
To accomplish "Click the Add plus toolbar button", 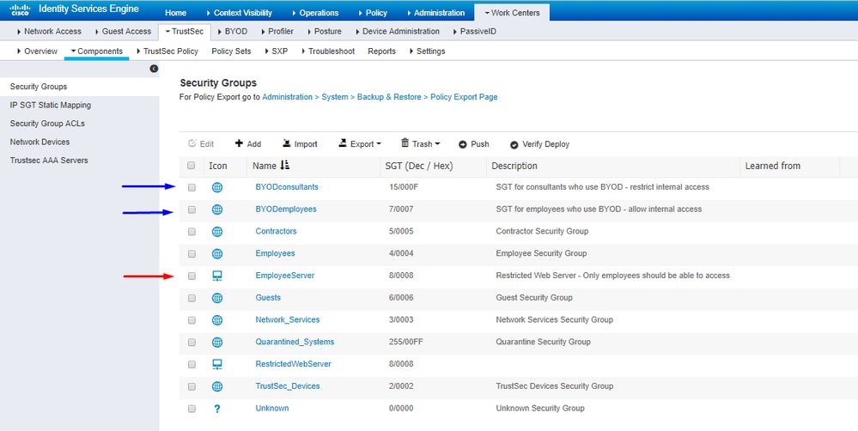I will 248,144.
